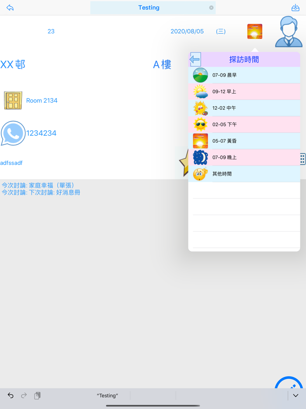This screenshot has width=306, height=409.
Task: Tap the undo arrow in keyboard bar
Action: (x=10, y=395)
